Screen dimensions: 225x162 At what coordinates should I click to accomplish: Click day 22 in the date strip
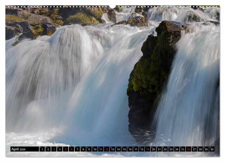point(165,149)
